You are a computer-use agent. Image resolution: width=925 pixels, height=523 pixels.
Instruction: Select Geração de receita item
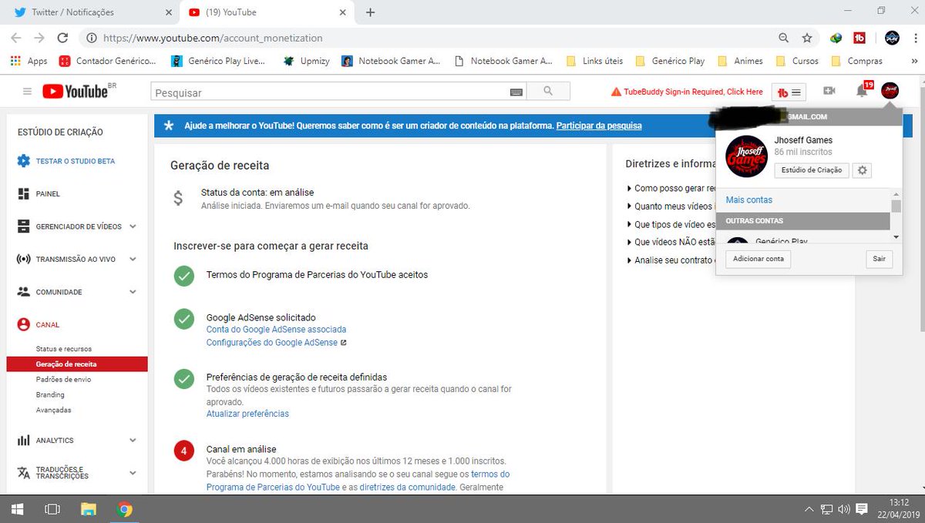[77, 364]
